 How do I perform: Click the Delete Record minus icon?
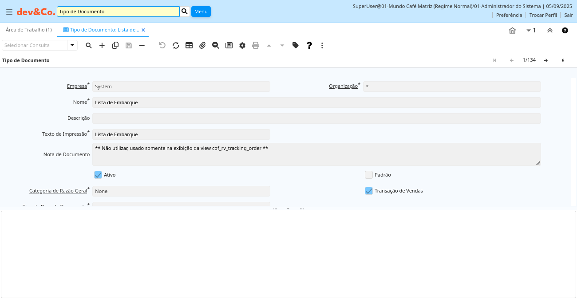[x=142, y=45]
